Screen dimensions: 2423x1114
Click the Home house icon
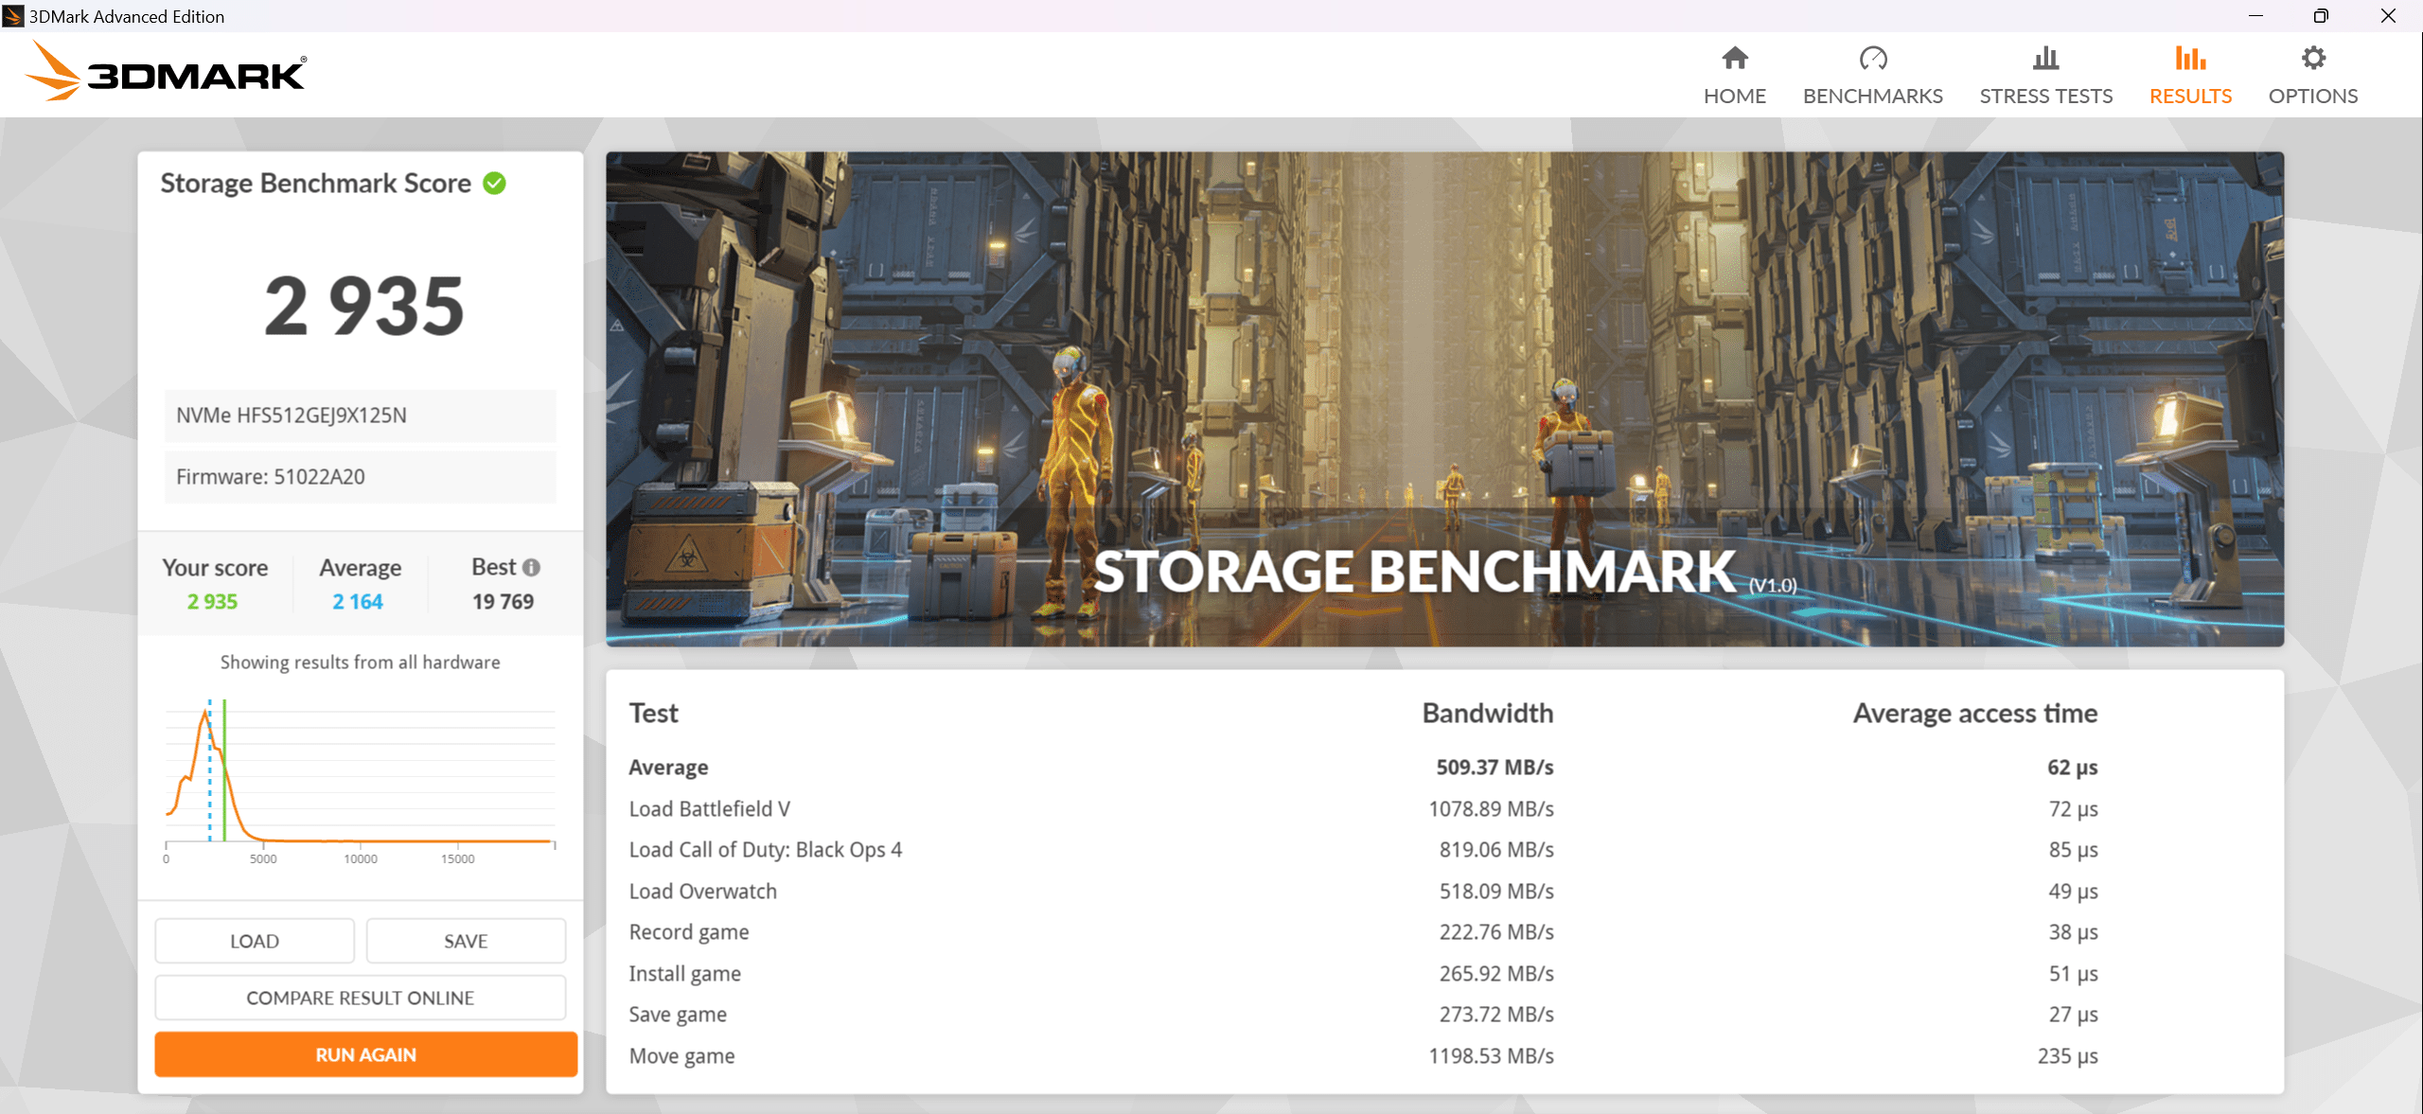[x=1734, y=59]
